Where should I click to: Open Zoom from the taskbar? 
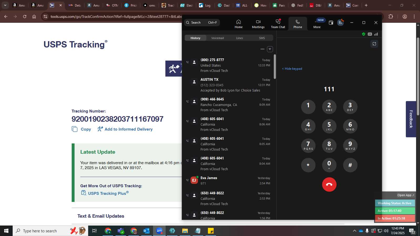[x=159, y=231]
